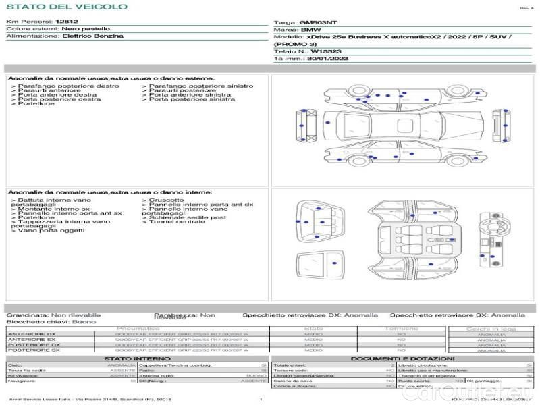540x405 pixels.
Task: Click the STATO DEL VEICOLO title
Action: coord(66,7)
